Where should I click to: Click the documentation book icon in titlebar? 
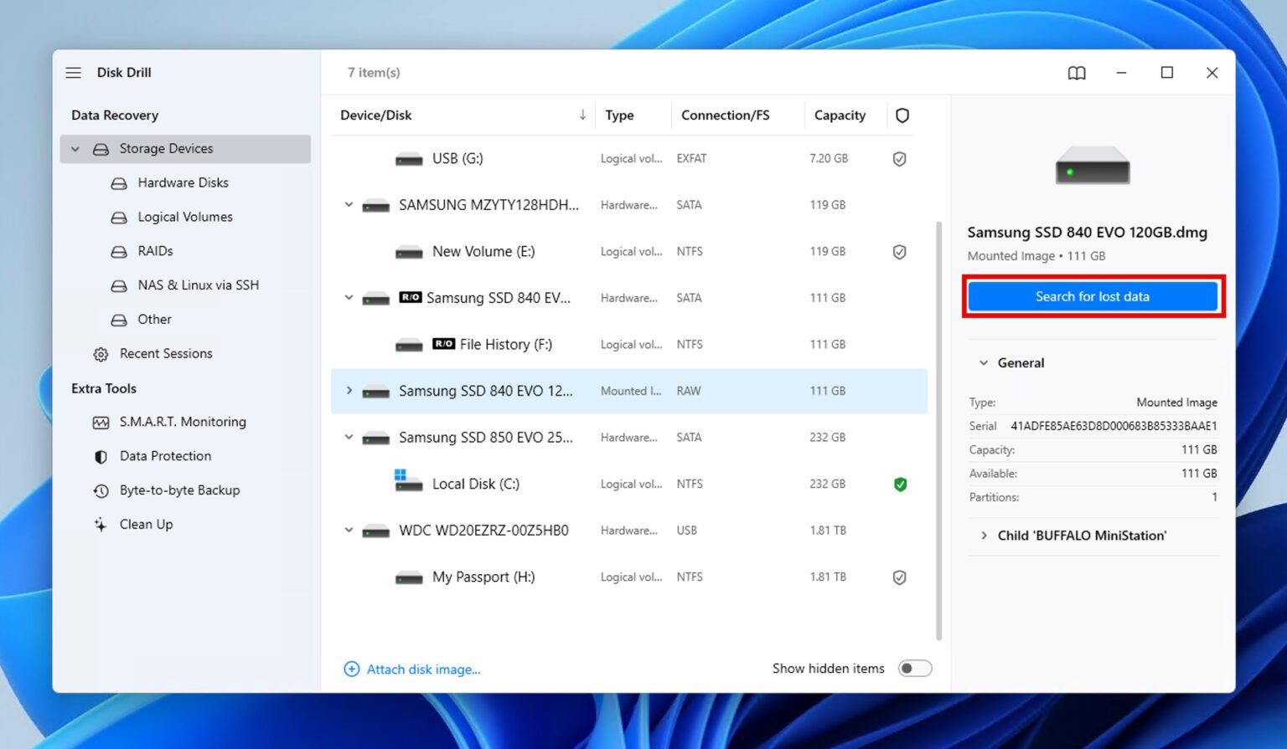1077,73
